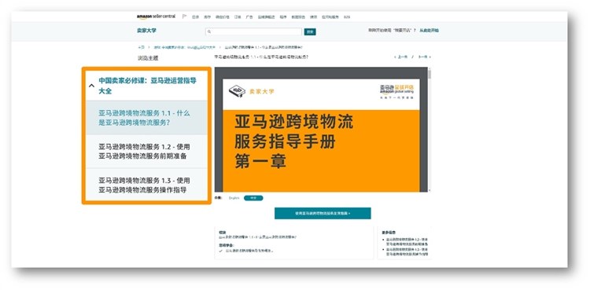Click 中国卖家必修课：亚马逊运营指导大全 heading
590x290 pixels.
[148, 86]
